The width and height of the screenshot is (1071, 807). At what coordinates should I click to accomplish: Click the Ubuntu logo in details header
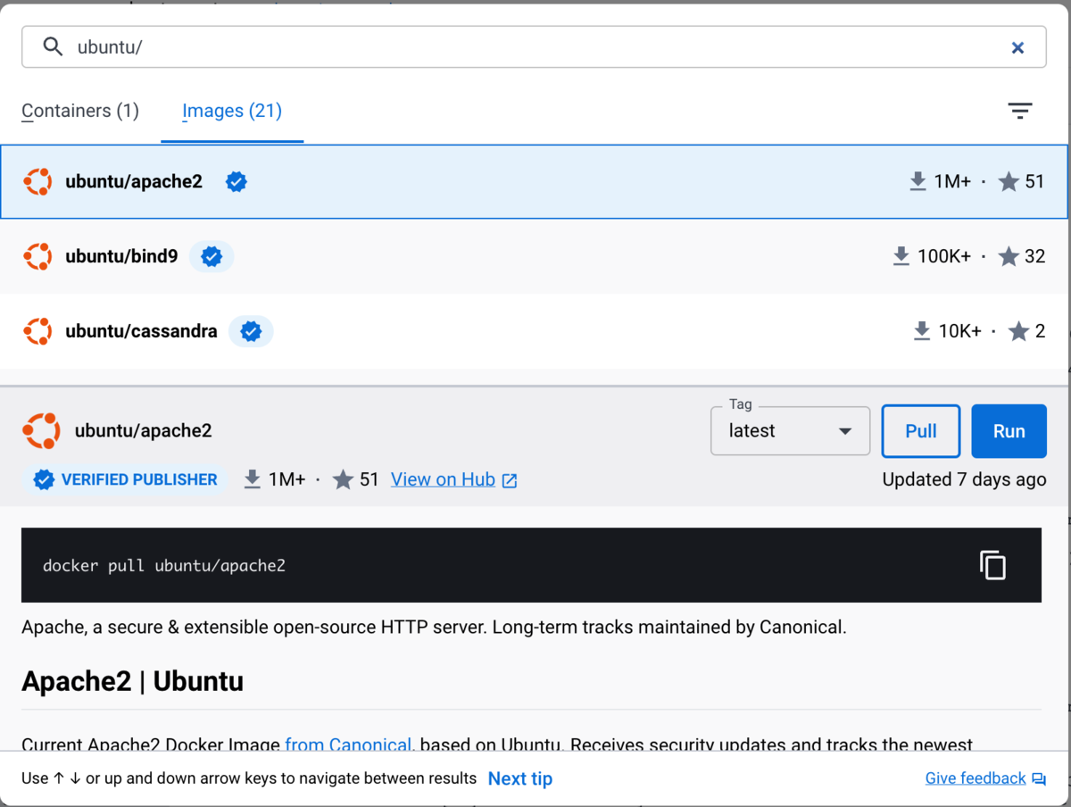41,431
